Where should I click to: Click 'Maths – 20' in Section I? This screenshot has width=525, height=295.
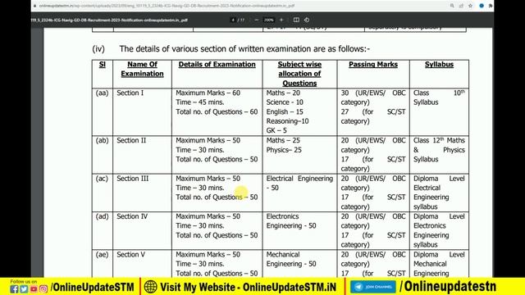[283, 93]
